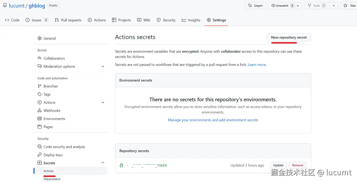Screen dimensions: 357x182
Task: Click the General gear icon
Action: pos(40,38)
